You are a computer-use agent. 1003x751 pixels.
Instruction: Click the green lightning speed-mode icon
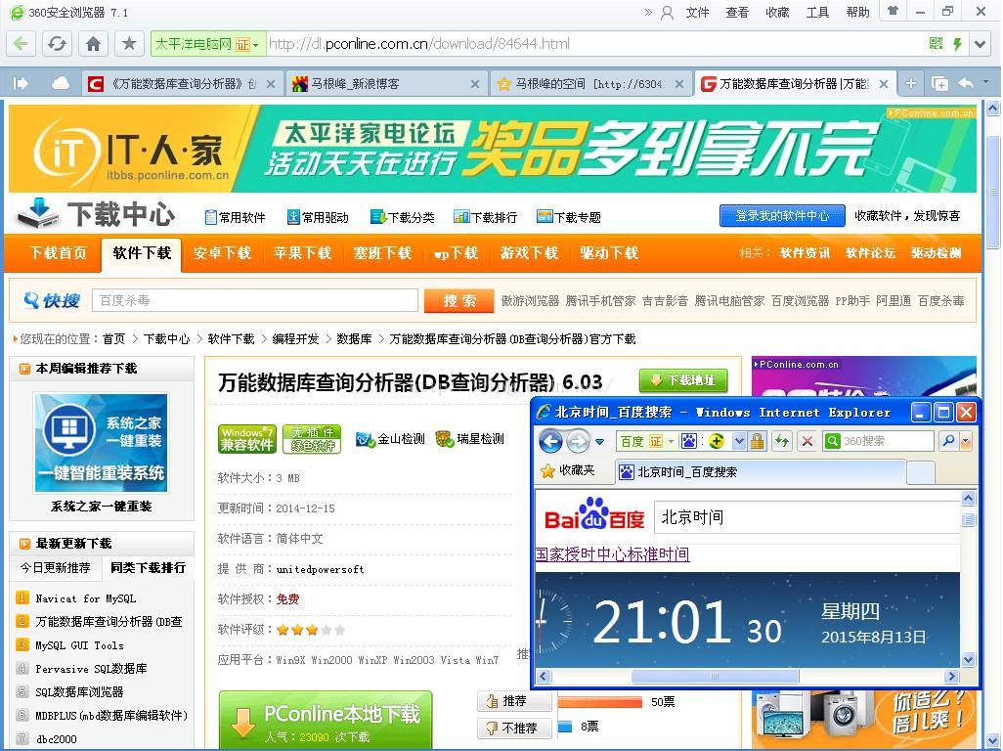click(x=958, y=43)
